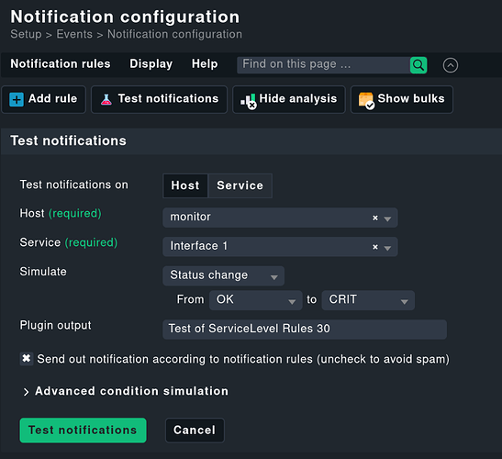Viewport: 502px width, 459px height.
Task: Cancel the test notification form
Action: (195, 431)
